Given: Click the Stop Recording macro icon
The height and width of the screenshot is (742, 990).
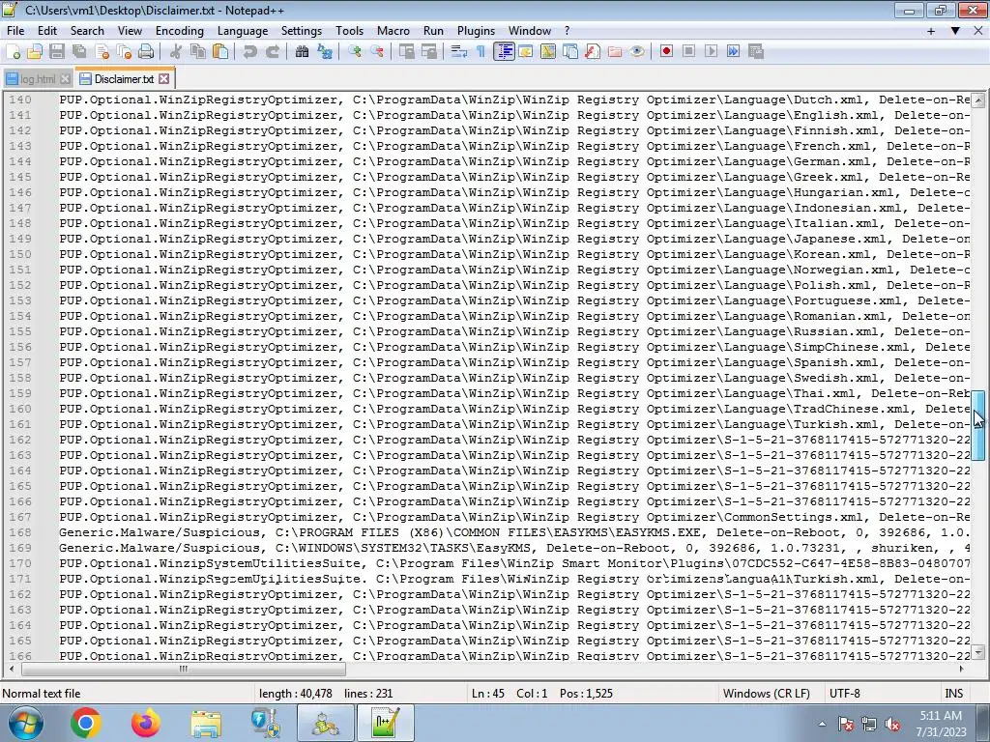Looking at the screenshot, I should coord(688,52).
